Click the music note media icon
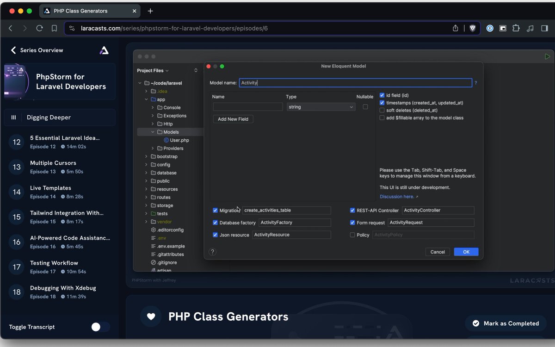Screen dimensions: 555x347 pyautogui.click(x=530, y=28)
